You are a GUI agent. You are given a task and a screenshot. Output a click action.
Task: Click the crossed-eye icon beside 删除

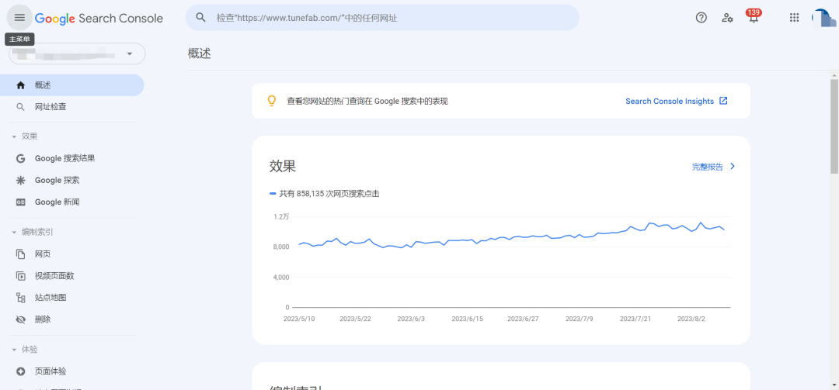(x=20, y=319)
